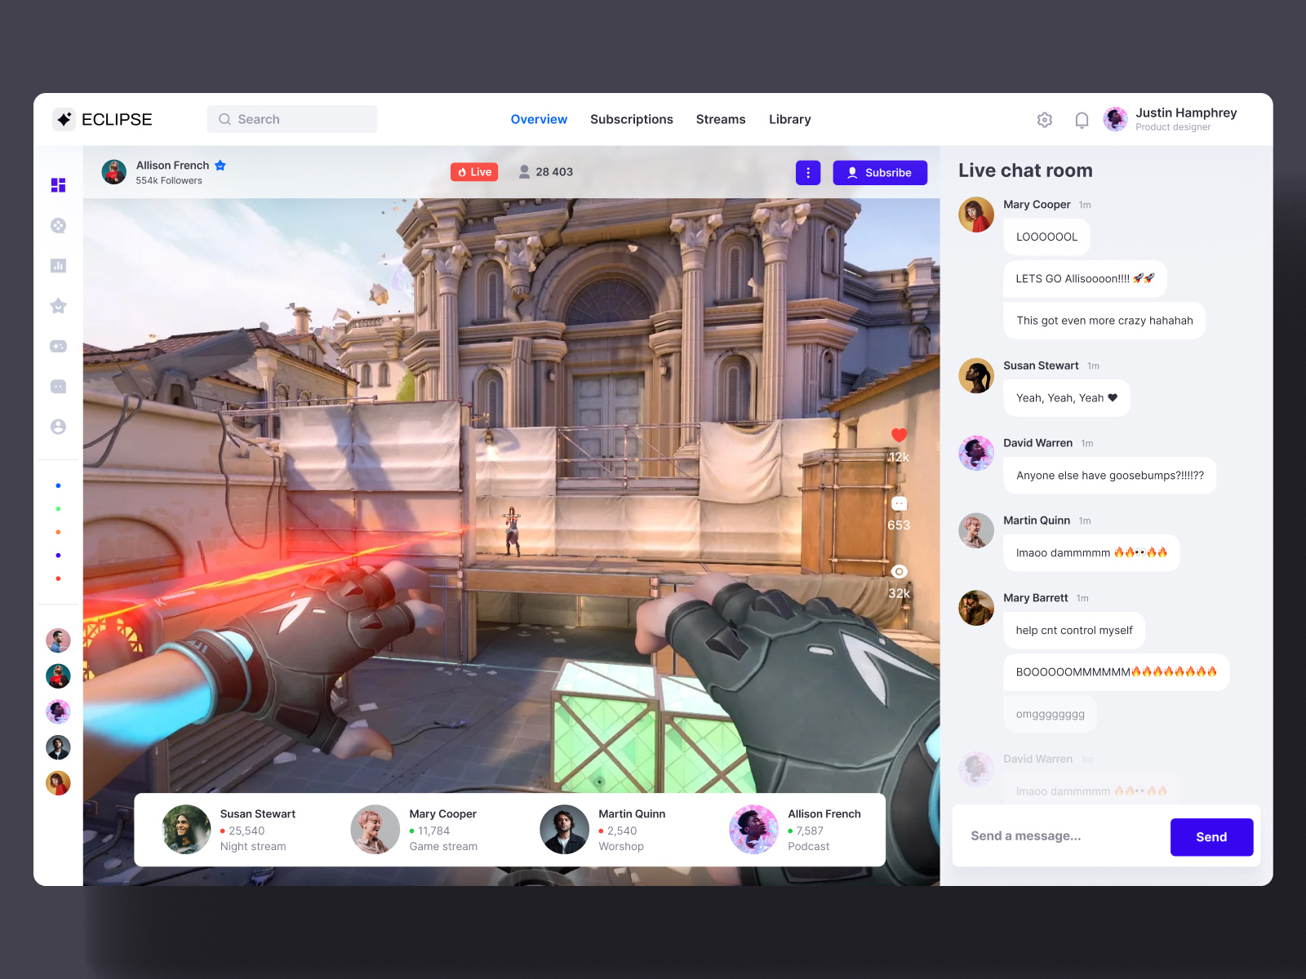Screen dimensions: 1306x979
Task: Select the star favorites icon in sidebar
Action: 58,306
